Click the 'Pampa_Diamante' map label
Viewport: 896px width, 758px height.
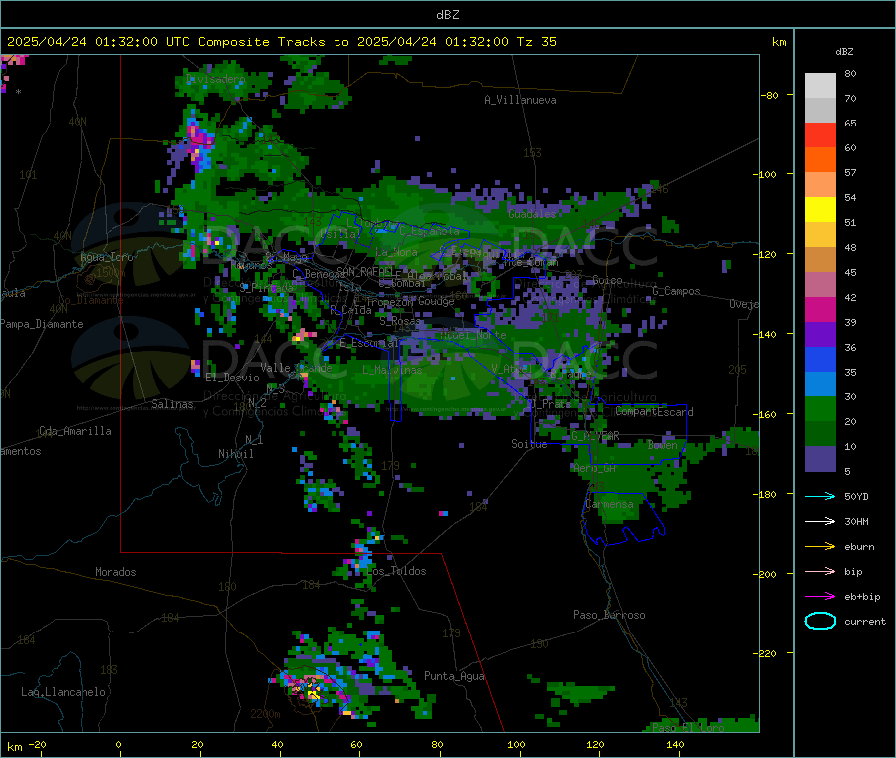(41, 324)
